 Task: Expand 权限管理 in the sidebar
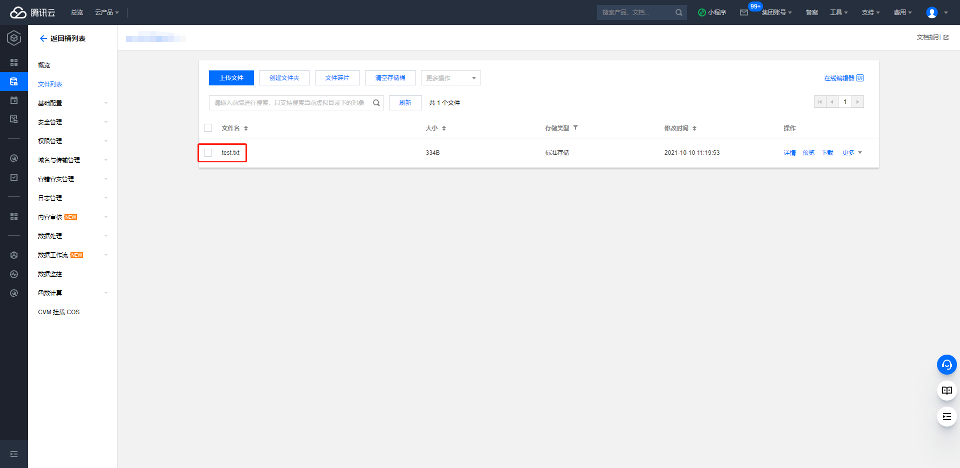[72, 141]
